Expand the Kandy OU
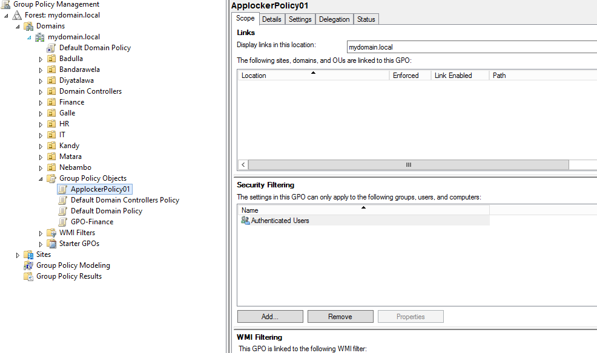 41,146
